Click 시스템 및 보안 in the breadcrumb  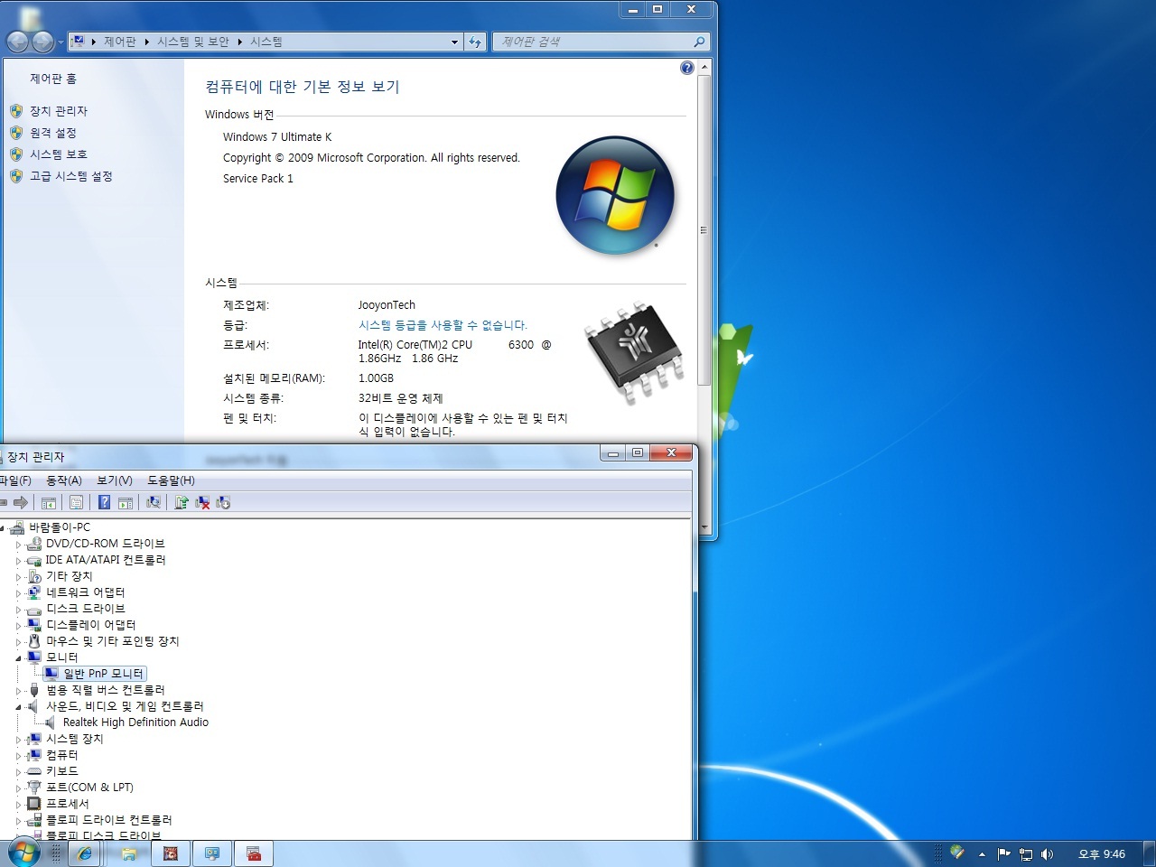tap(193, 42)
